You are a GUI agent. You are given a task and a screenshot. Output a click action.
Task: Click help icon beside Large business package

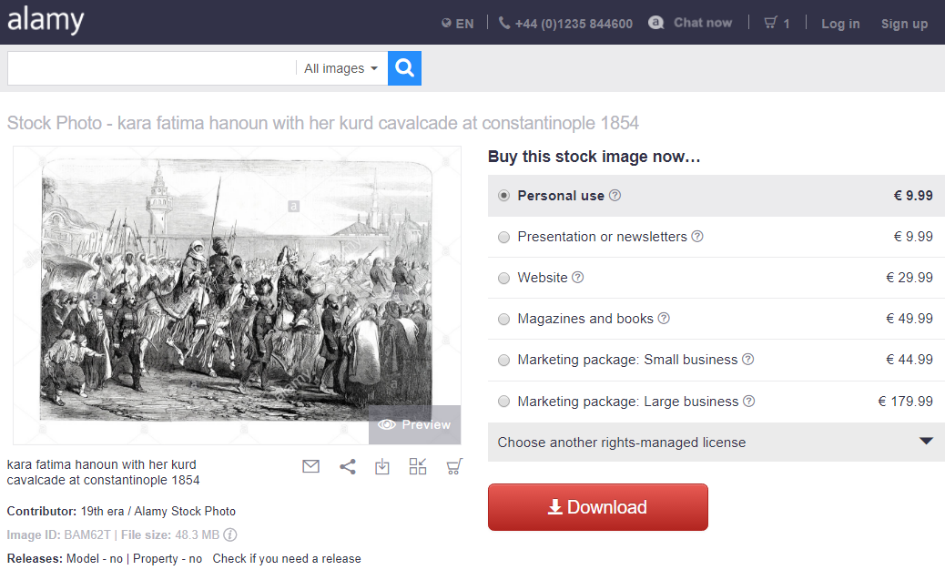pos(748,402)
